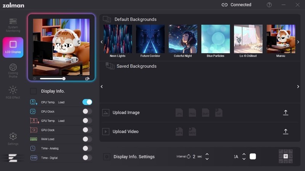Switch to the LCD Display tab
The width and height of the screenshot is (305, 171).
click(13, 47)
